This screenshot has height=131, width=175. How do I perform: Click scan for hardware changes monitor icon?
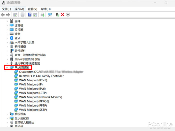click(x=50, y=15)
